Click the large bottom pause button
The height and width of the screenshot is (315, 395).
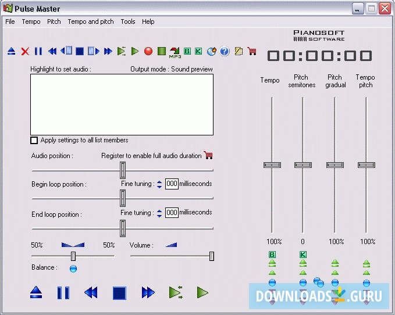(x=63, y=292)
